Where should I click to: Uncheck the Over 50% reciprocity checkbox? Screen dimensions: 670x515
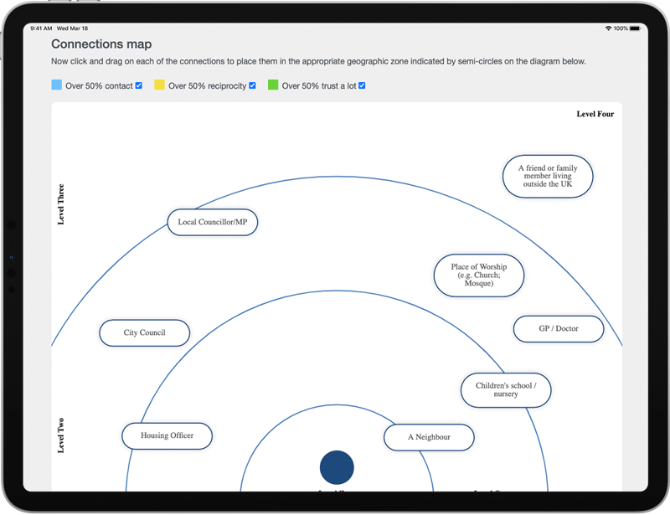[x=253, y=85]
